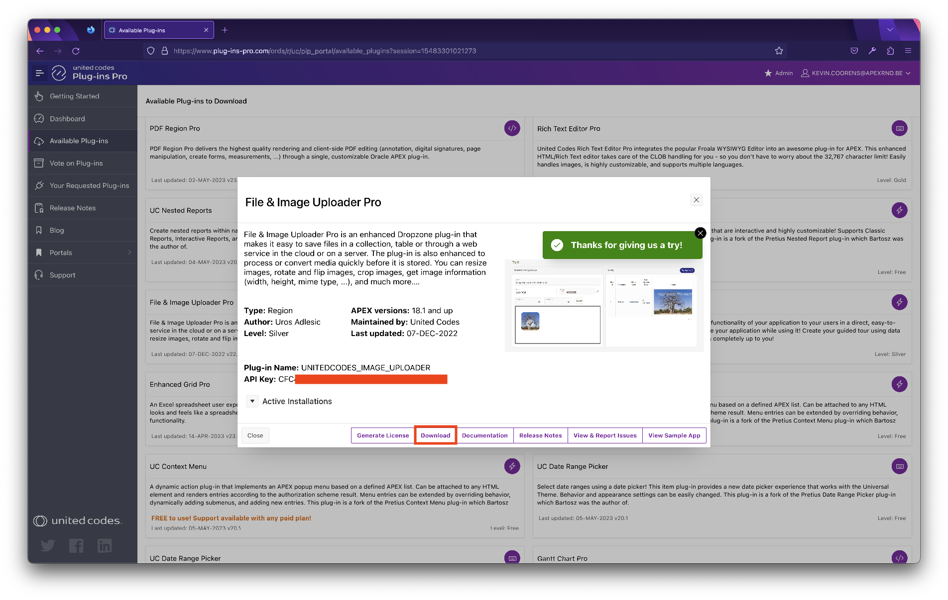Open the LinkedIn social icon

[x=105, y=546]
